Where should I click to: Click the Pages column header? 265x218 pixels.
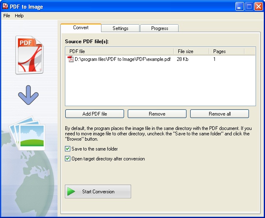point(227,51)
